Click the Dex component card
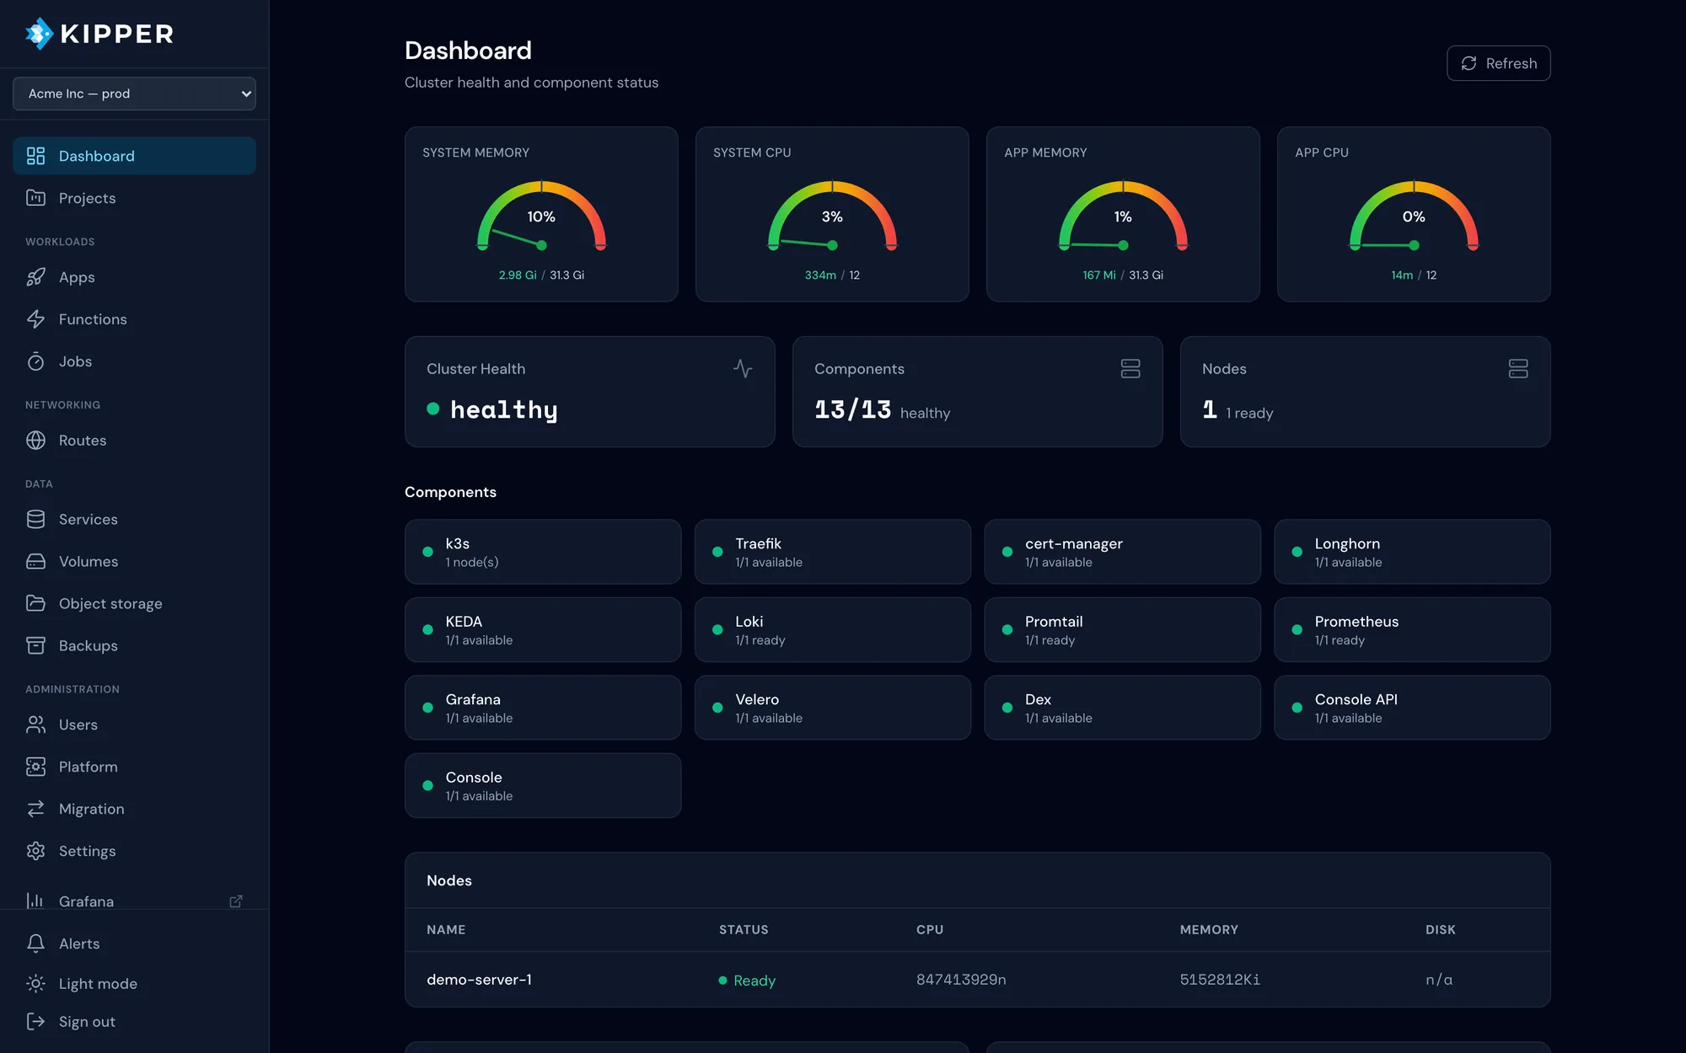The width and height of the screenshot is (1686, 1053). tap(1122, 708)
